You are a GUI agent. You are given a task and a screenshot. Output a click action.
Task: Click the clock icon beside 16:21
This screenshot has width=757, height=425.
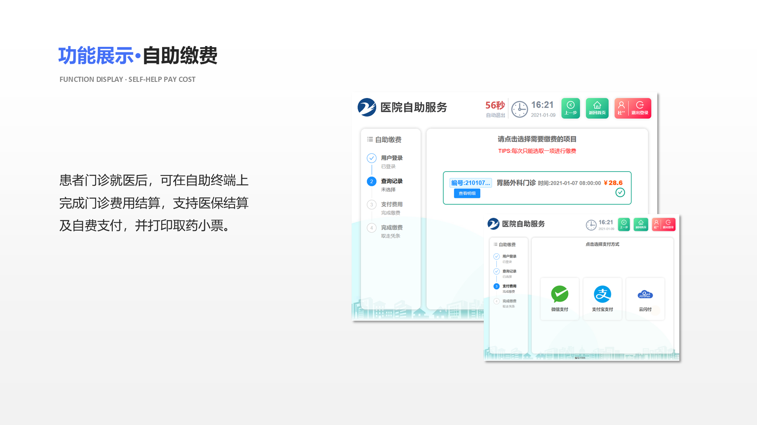(x=520, y=109)
